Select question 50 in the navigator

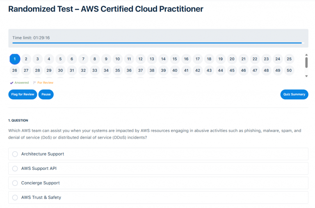click(289, 71)
